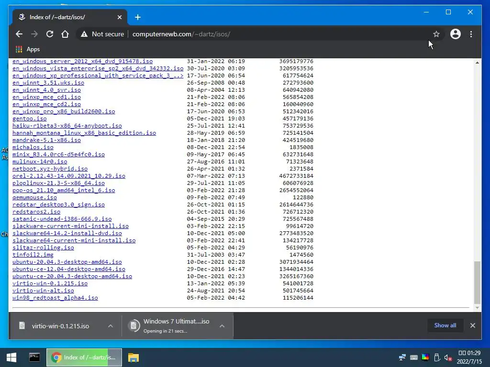Image resolution: width=490 pixels, height=367 pixels.
Task: Close the Index of /~dartz/isos/ tab
Action: pos(119,17)
